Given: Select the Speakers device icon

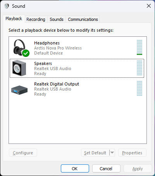Looking at the screenshot, I should click(x=19, y=68).
